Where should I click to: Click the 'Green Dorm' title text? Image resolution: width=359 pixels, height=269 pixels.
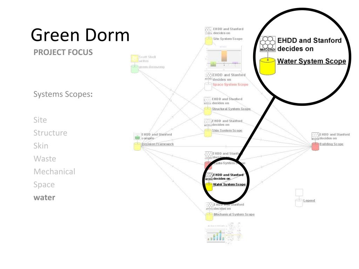pos(80,35)
